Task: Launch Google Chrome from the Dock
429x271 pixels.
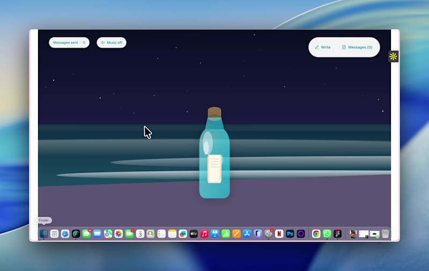Action: (316, 234)
